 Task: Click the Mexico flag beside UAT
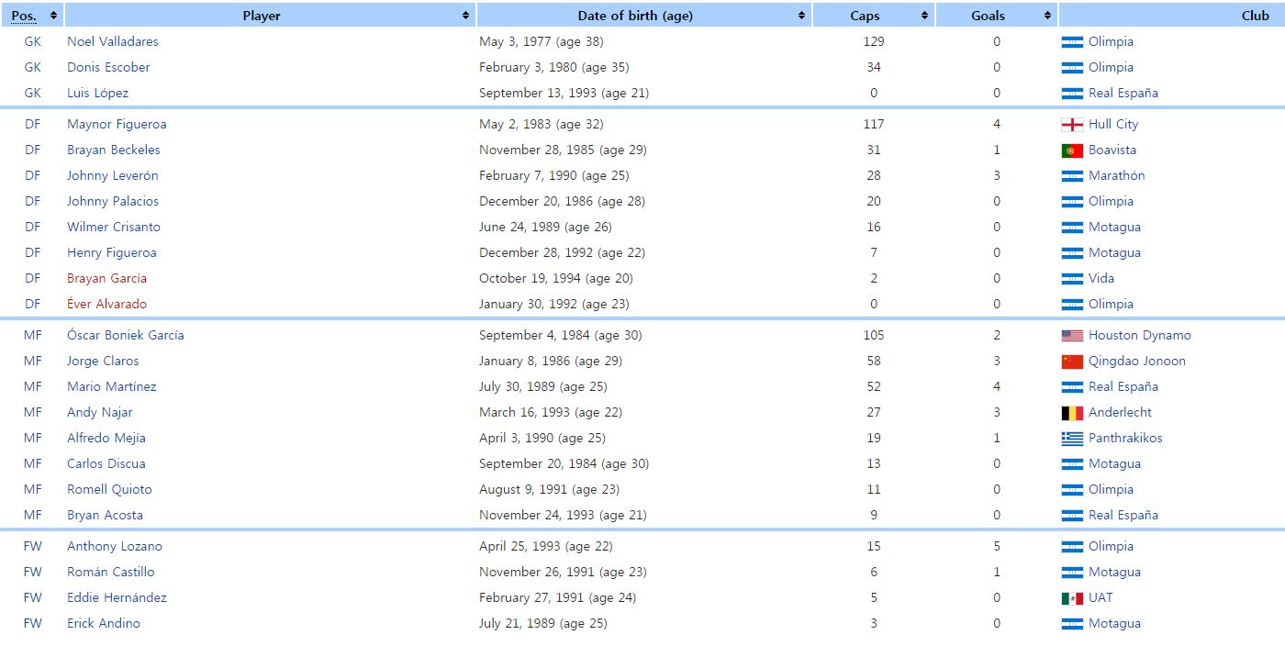coord(1072,598)
